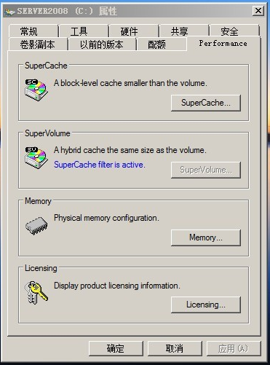This screenshot has height=365, width=270.
Task: Open the Licensing... information button
Action: tap(206, 305)
